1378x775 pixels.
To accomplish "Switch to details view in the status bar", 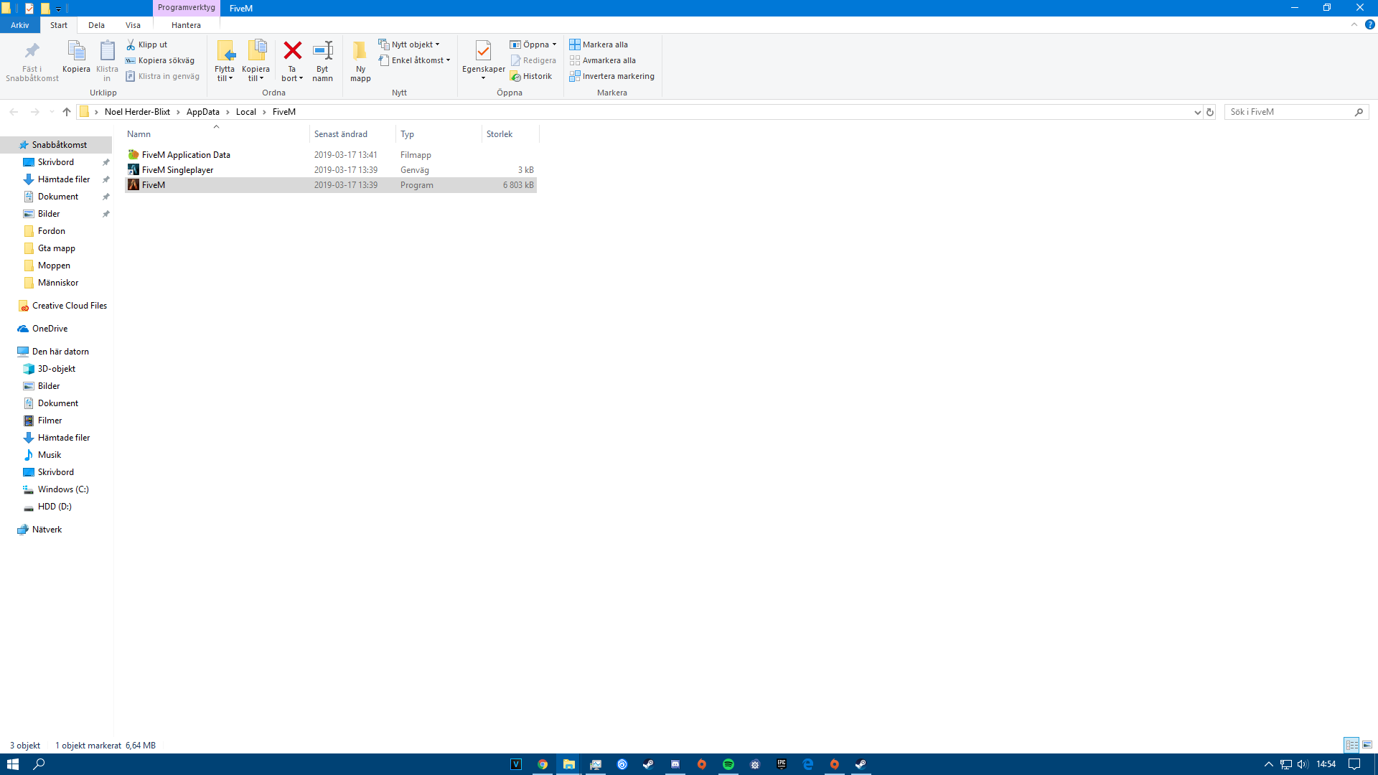I will click(1353, 745).
